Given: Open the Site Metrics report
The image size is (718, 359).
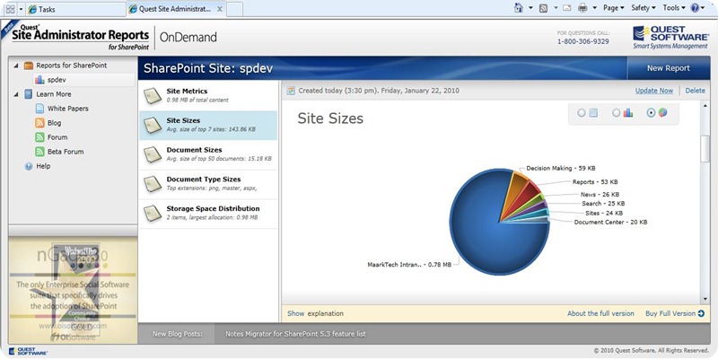Looking at the screenshot, I should 208,95.
